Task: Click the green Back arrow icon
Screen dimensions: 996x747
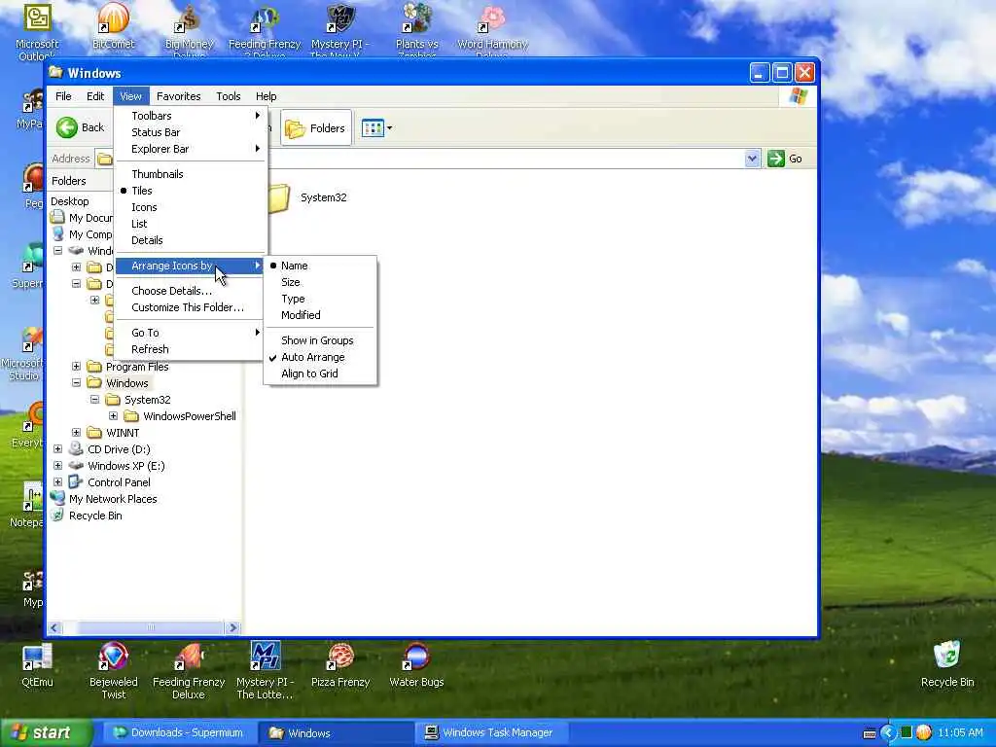Action: point(67,127)
